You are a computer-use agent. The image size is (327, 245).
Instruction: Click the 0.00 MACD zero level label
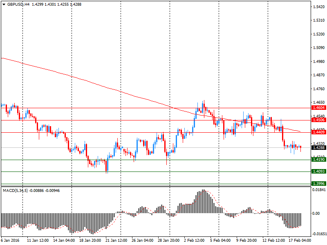(x=316, y=213)
